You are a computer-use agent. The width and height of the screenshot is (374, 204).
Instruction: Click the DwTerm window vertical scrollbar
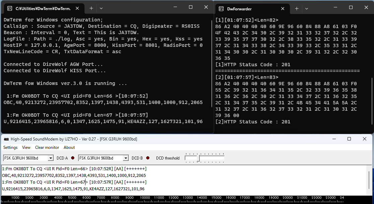point(212,64)
